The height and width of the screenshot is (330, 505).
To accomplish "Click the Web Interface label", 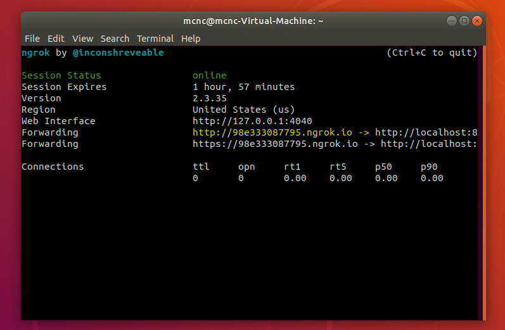I will tap(58, 121).
